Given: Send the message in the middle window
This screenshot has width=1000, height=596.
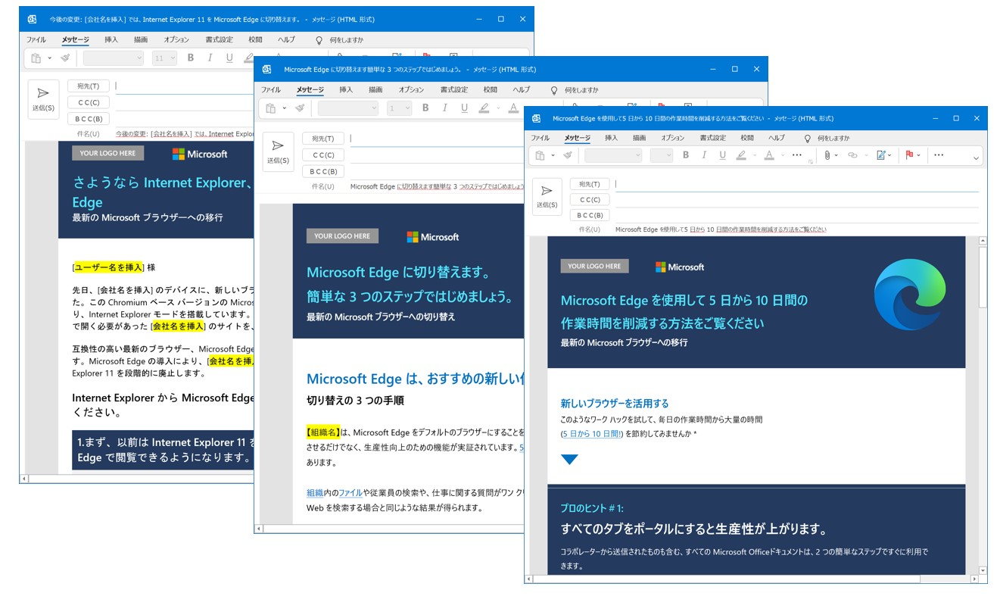Looking at the screenshot, I should [x=278, y=151].
